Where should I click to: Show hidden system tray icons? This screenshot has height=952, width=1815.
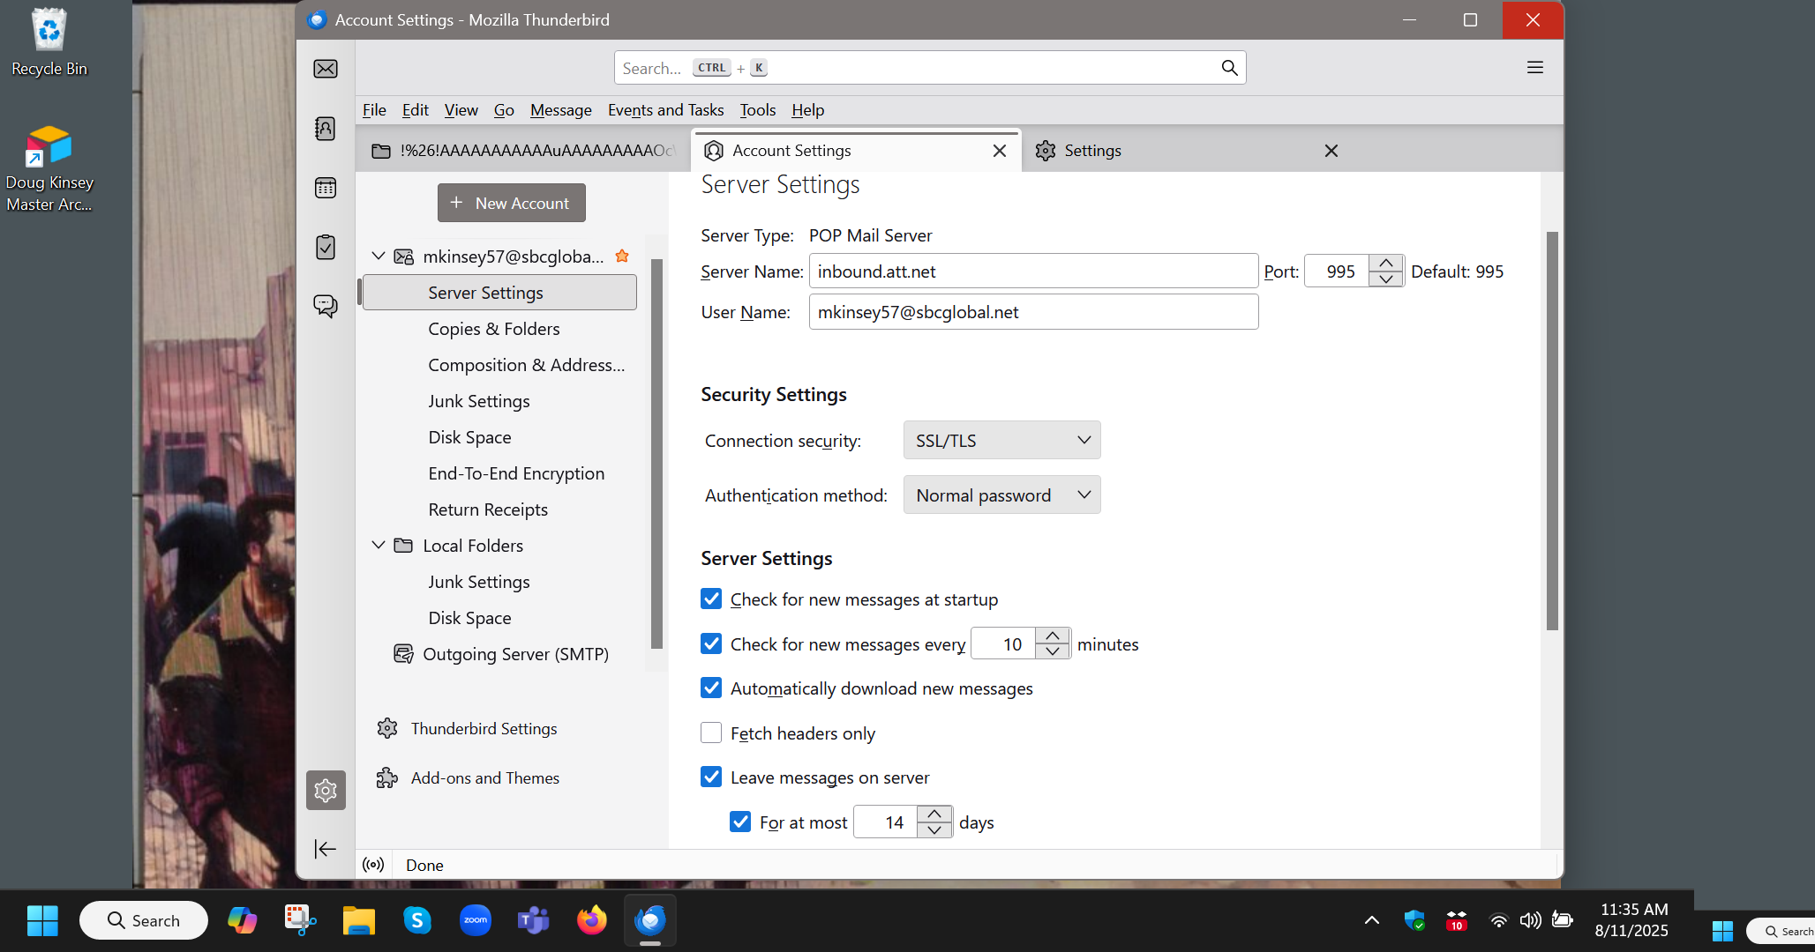(x=1372, y=920)
